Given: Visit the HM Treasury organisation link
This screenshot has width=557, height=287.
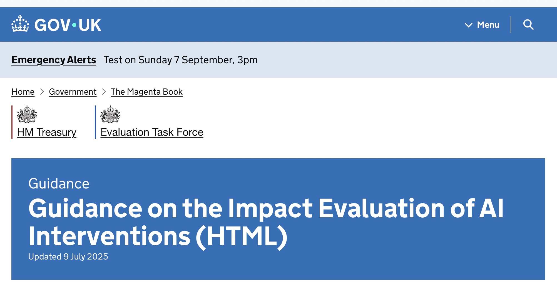Looking at the screenshot, I should pyautogui.click(x=47, y=132).
